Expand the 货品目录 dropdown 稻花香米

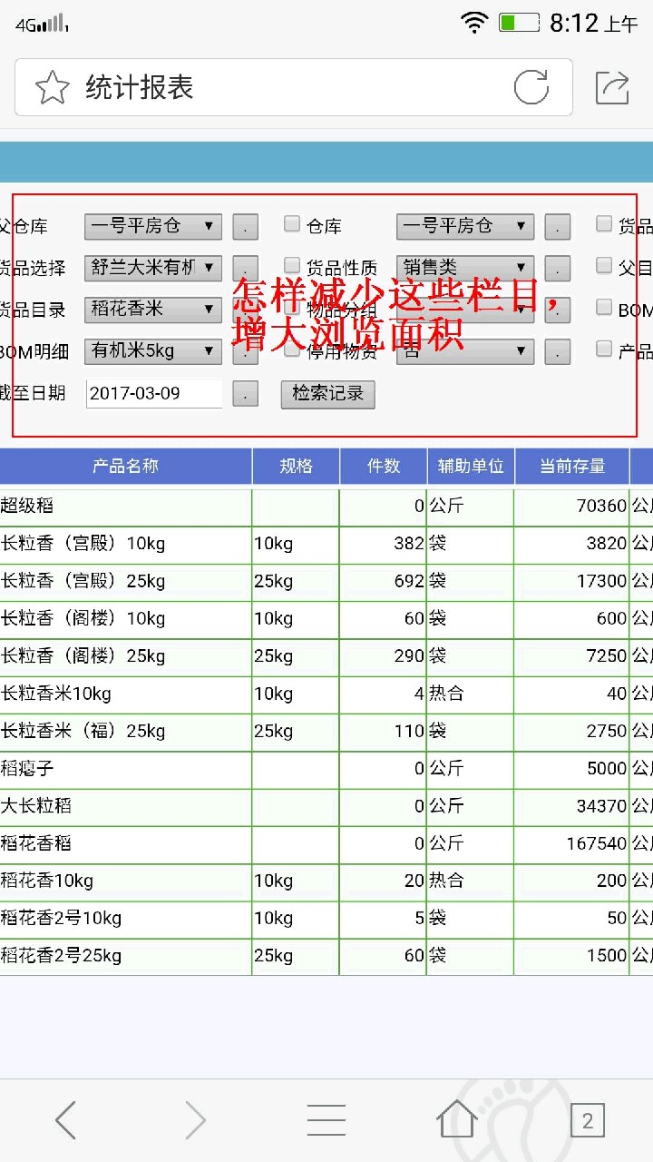[x=152, y=310]
